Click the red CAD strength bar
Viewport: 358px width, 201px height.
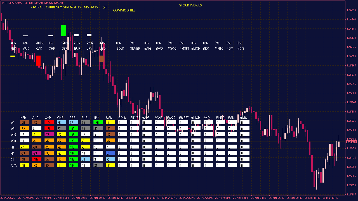point(38,60)
